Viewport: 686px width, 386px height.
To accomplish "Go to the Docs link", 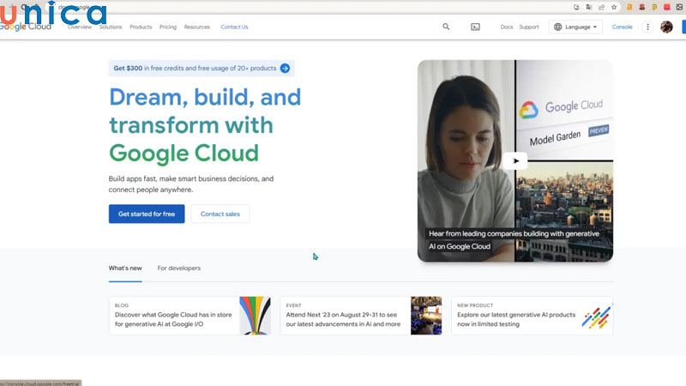I will coord(506,27).
